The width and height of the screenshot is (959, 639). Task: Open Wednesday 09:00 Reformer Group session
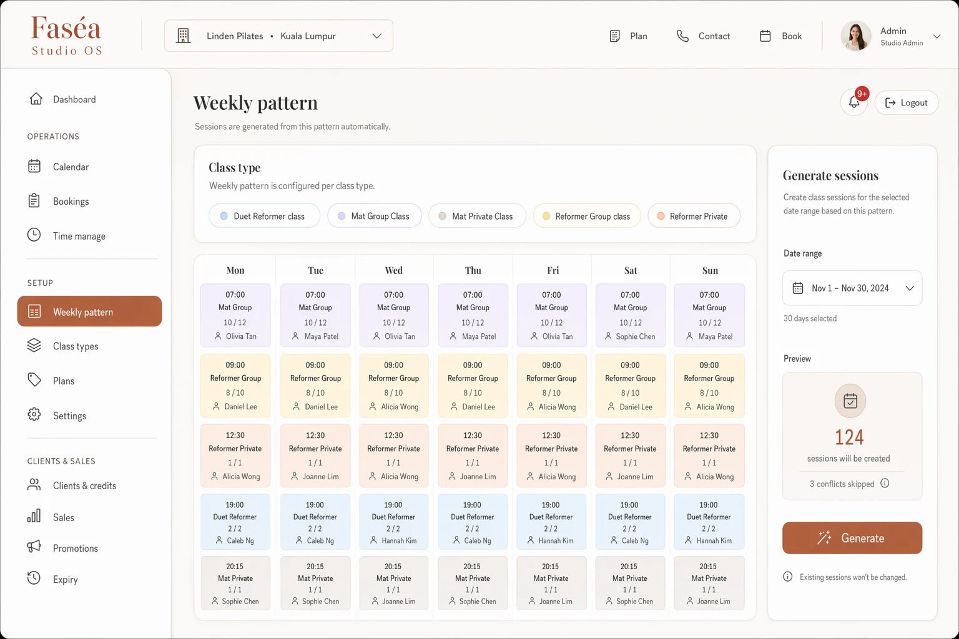tap(393, 386)
